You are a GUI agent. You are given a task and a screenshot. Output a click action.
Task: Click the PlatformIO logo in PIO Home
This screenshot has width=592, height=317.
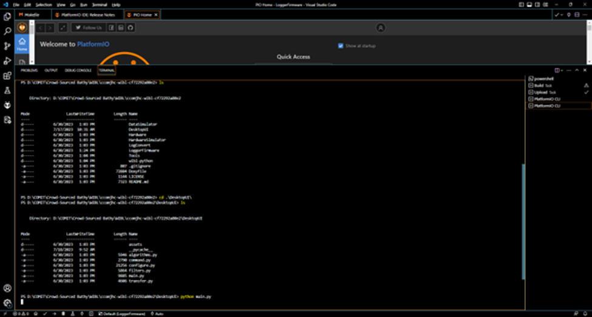pyautogui.click(x=22, y=27)
